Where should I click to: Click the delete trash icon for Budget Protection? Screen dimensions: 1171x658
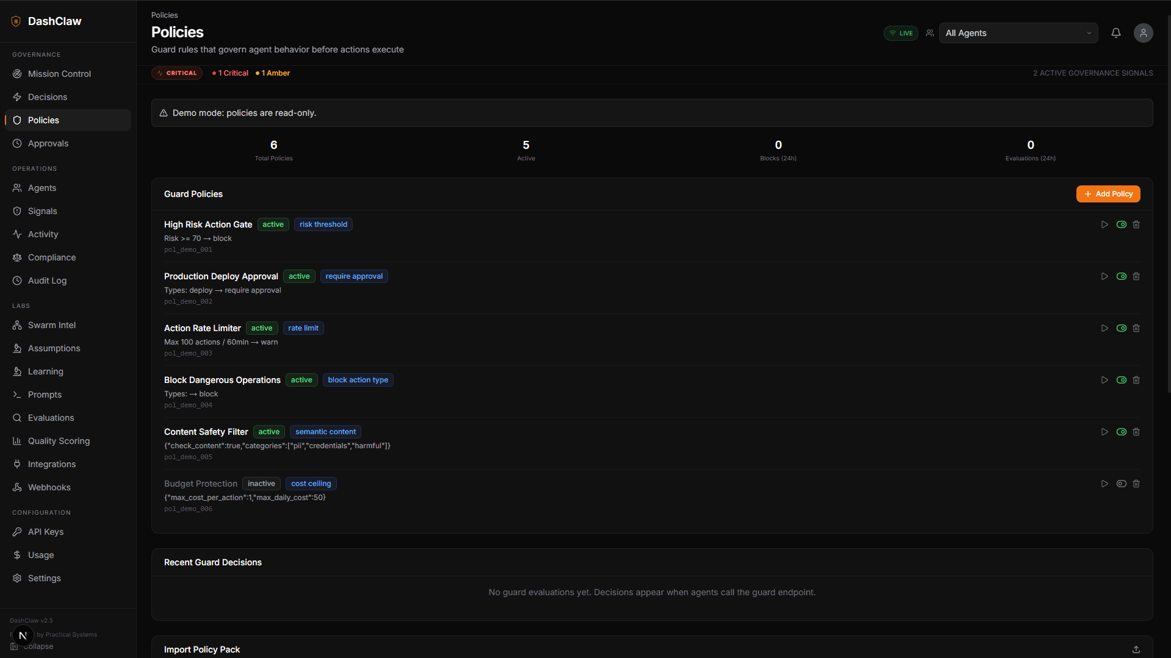(x=1136, y=484)
